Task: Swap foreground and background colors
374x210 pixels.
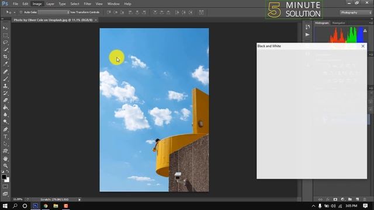Action: tap(8, 171)
